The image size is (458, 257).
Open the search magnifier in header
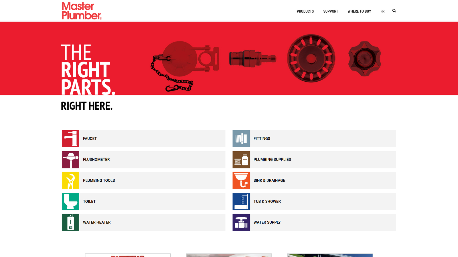click(394, 11)
